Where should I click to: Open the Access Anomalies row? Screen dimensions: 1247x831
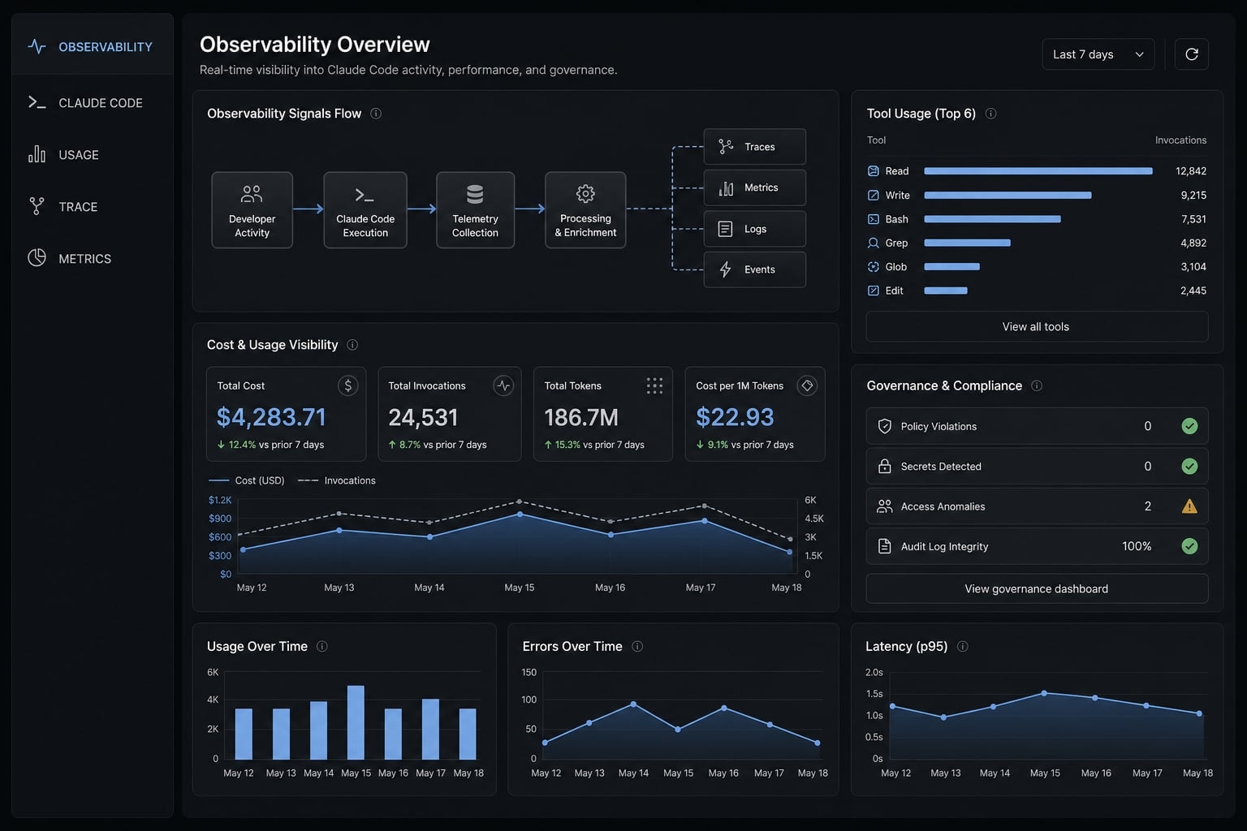click(x=1037, y=506)
